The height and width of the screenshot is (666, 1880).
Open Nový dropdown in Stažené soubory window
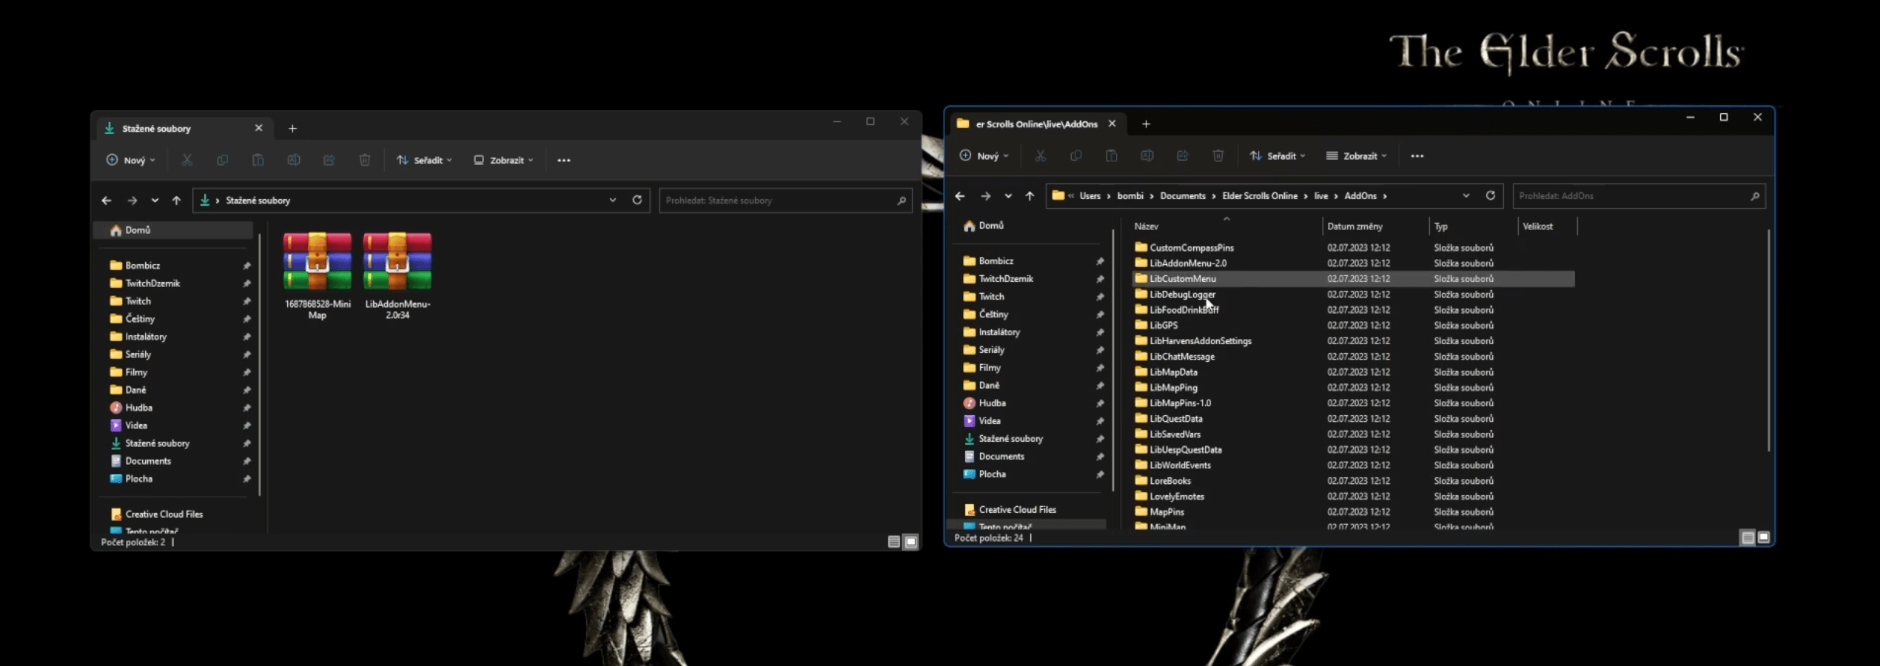coord(131,160)
